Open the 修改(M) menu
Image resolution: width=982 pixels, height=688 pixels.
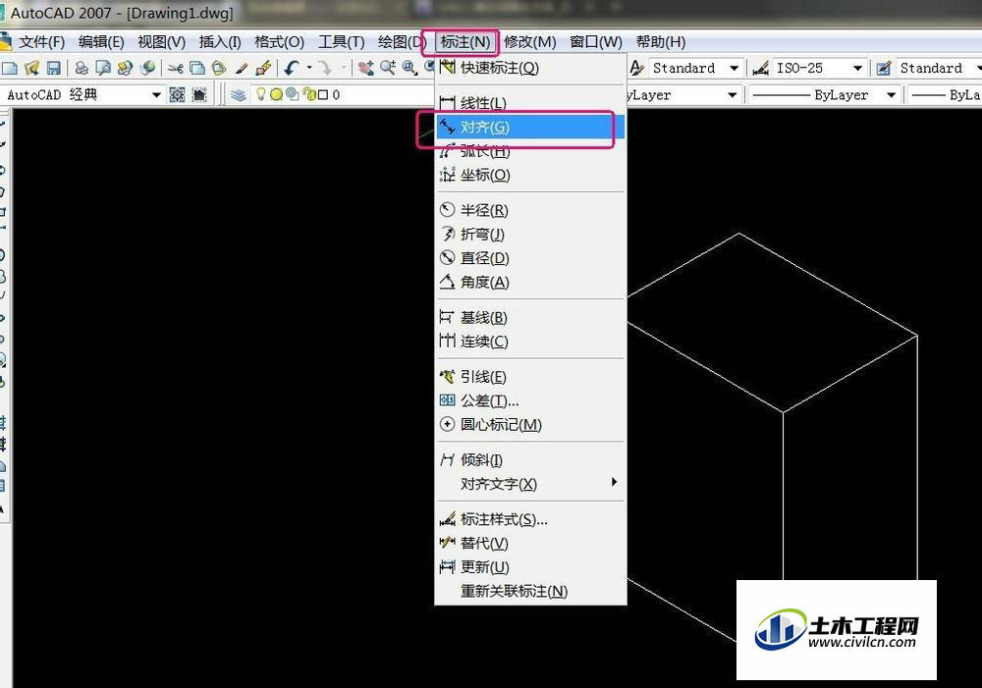[530, 42]
